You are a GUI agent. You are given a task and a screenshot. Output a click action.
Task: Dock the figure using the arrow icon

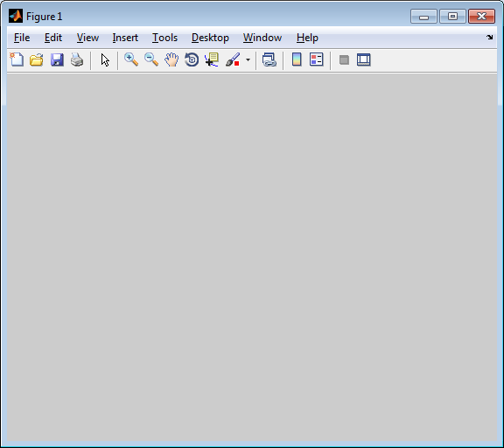489,38
